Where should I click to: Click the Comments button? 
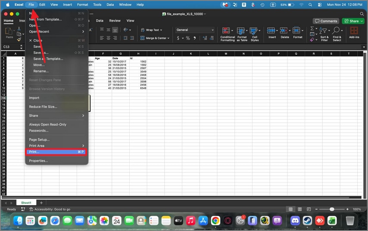coord(326,21)
